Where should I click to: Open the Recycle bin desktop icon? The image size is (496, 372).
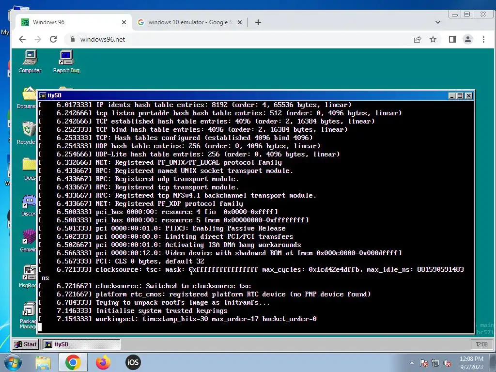(28, 133)
